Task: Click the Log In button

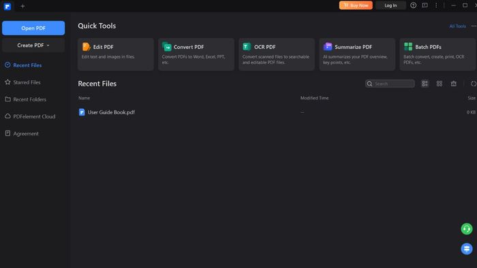Action: 390,5
